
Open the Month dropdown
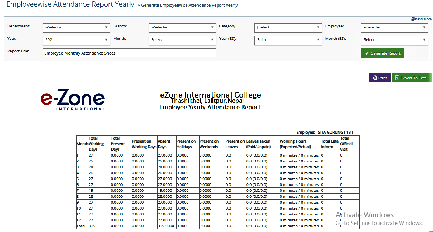182,40
